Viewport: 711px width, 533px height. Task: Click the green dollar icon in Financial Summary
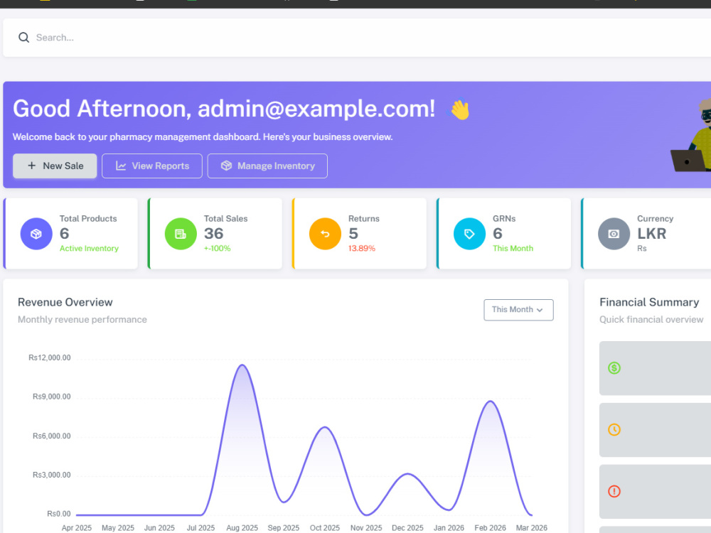pyautogui.click(x=614, y=368)
